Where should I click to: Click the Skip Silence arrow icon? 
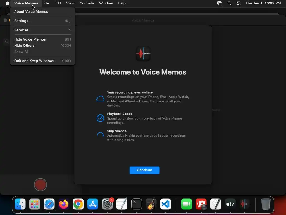click(x=100, y=135)
